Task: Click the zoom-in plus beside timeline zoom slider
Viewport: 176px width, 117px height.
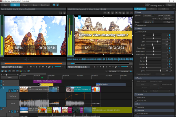Action: [18, 74]
